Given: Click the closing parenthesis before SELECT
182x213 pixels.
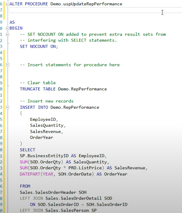Looking at the screenshot, I should [x=21, y=144].
